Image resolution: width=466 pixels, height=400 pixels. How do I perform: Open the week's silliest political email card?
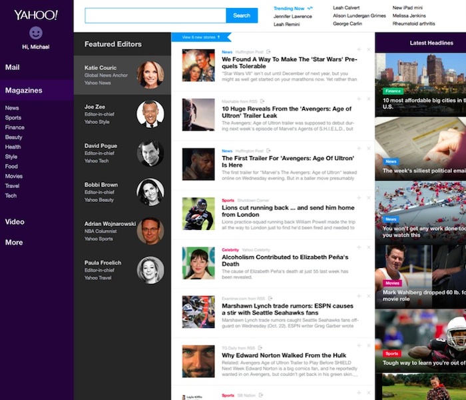coord(421,149)
